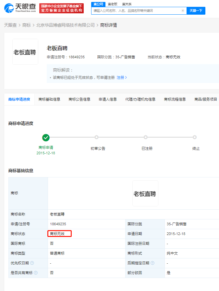Open 北京华品博睿网络技术有限公司 breadcrumb link
Image resolution: width=219 pixels, height=291 pixels.
tap(66, 25)
